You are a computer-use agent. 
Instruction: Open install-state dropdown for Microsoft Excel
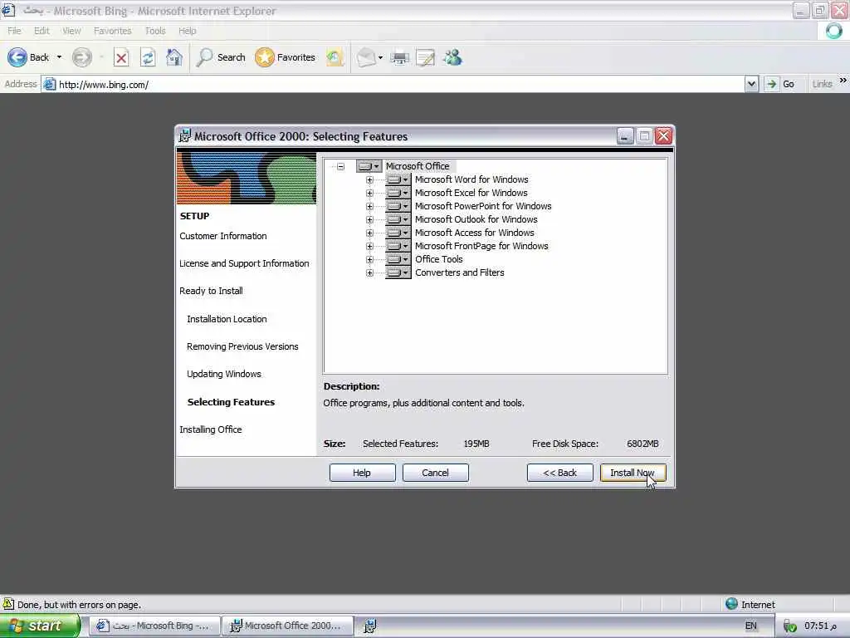pyautogui.click(x=398, y=193)
